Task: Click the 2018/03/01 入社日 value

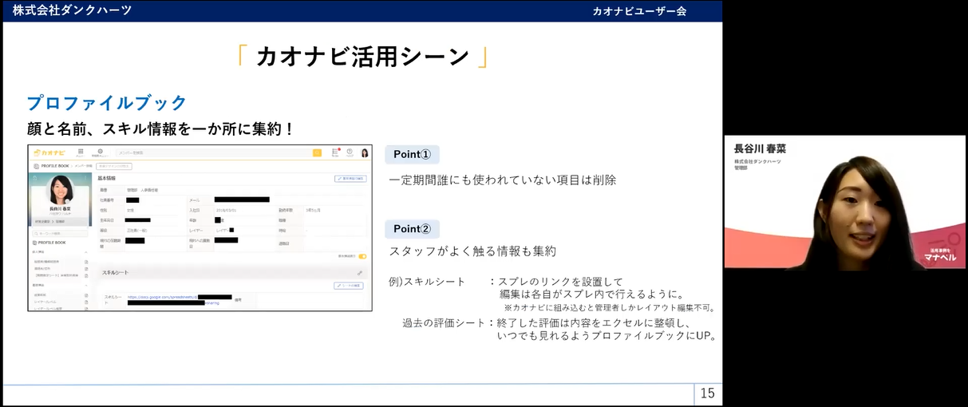Action: click(227, 210)
